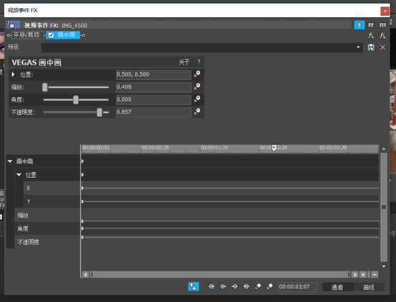This screenshot has height=302, width=396.
Task: Toggle animation for 位置 parameter
Action: (197, 74)
